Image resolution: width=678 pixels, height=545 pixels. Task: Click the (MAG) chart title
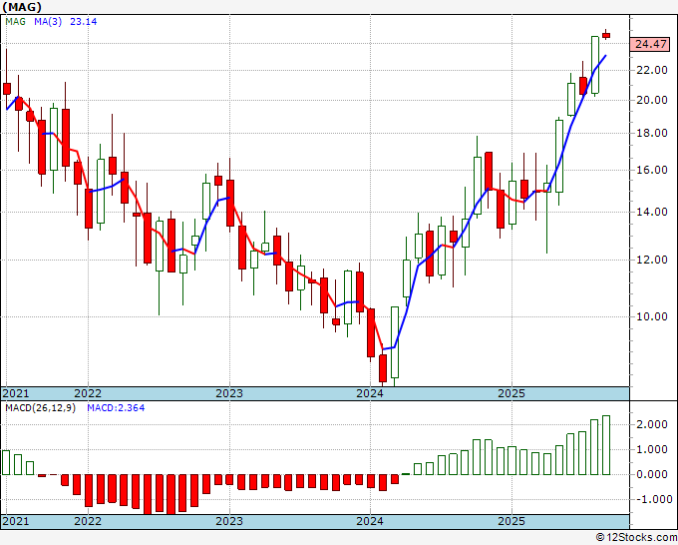(x=22, y=7)
